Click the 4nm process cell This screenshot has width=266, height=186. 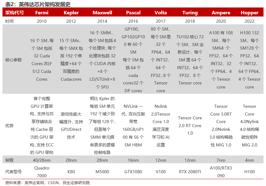point(249,160)
